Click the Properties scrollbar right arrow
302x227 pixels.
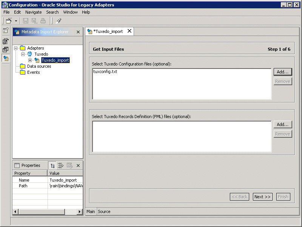[79, 212]
